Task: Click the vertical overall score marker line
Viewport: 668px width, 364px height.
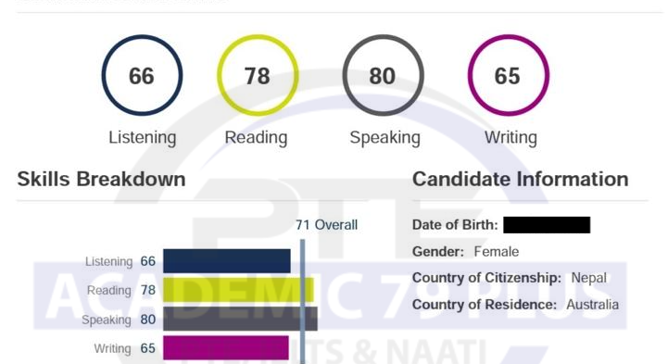Action: tap(302, 301)
